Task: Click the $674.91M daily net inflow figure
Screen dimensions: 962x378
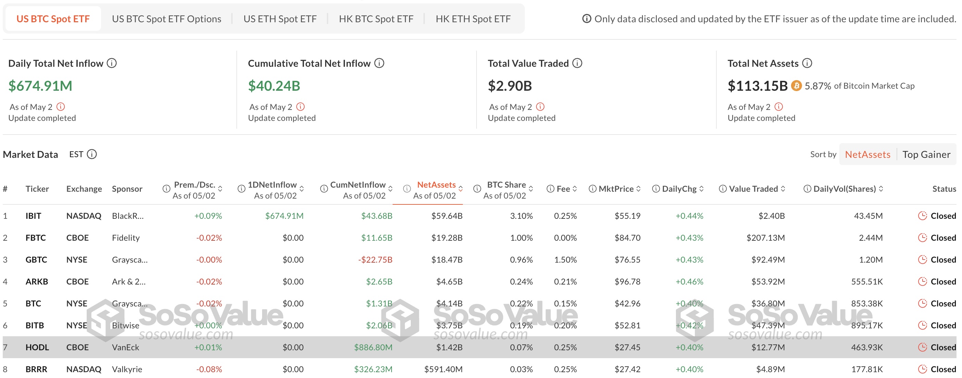Action: 40,86
